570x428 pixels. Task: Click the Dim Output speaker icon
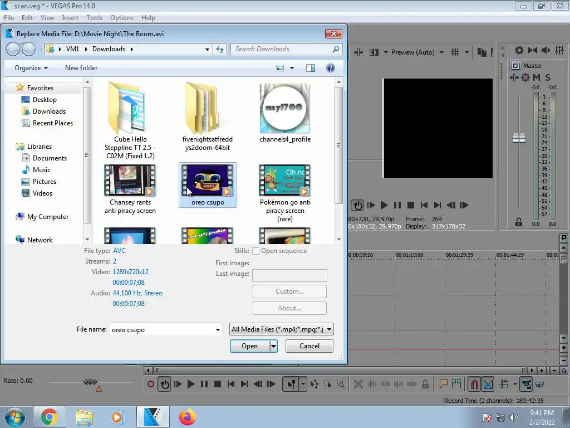(546, 50)
